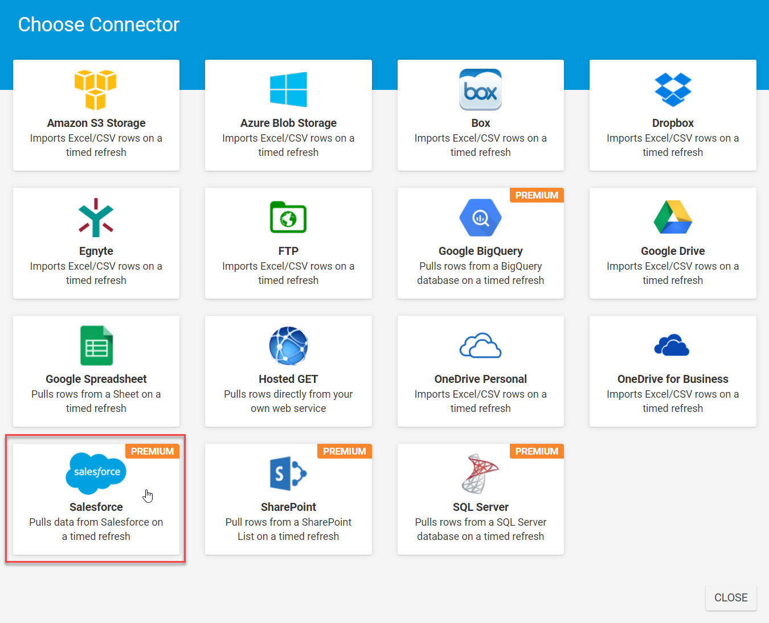The height and width of the screenshot is (623, 769).
Task: Choose the Hosted GET title
Action: [x=288, y=379]
